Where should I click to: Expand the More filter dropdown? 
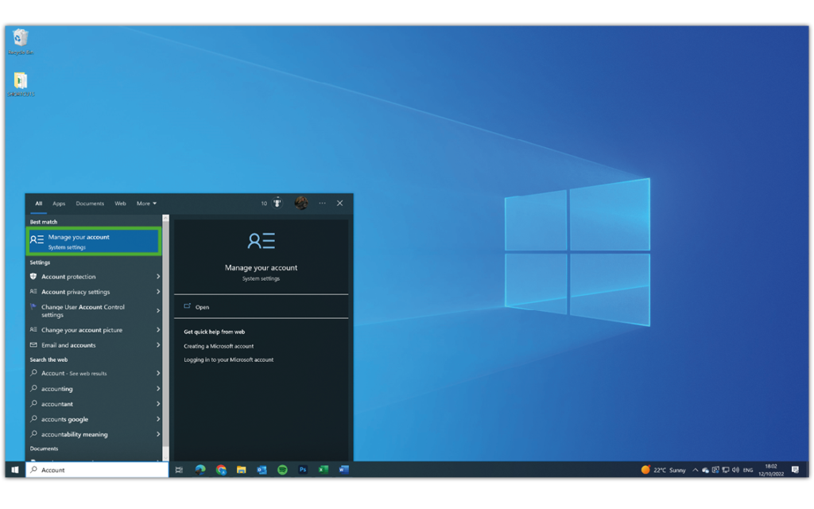tap(146, 204)
